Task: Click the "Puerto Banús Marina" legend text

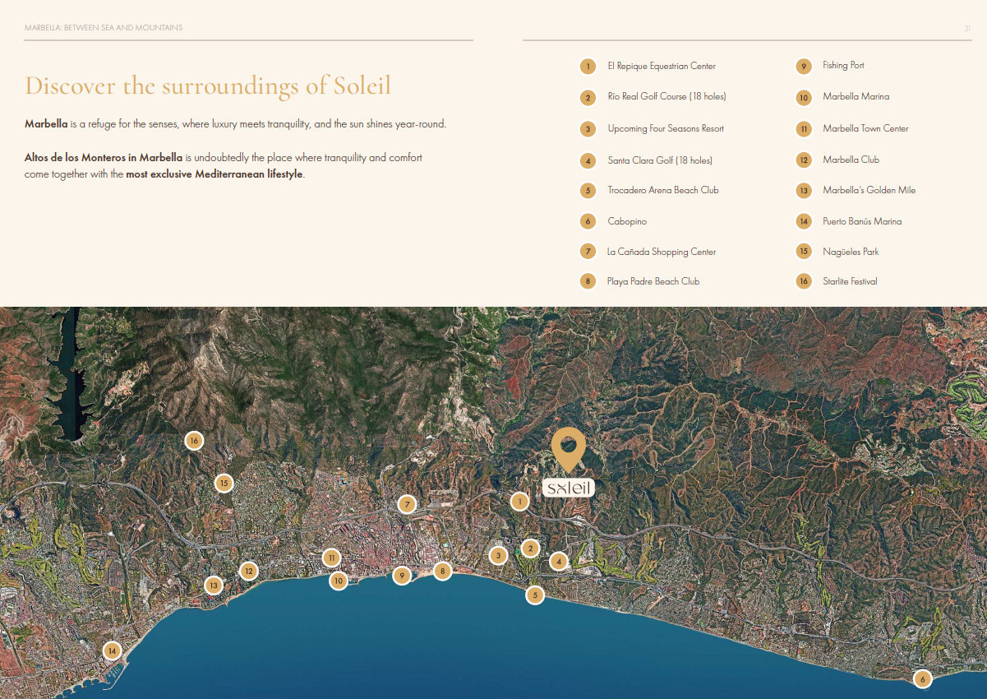Action: [862, 222]
